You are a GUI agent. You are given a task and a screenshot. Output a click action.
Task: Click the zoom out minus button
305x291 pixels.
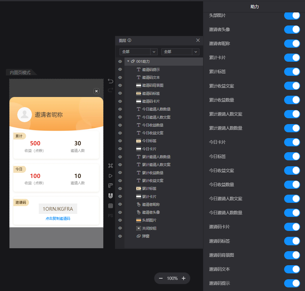point(161,278)
